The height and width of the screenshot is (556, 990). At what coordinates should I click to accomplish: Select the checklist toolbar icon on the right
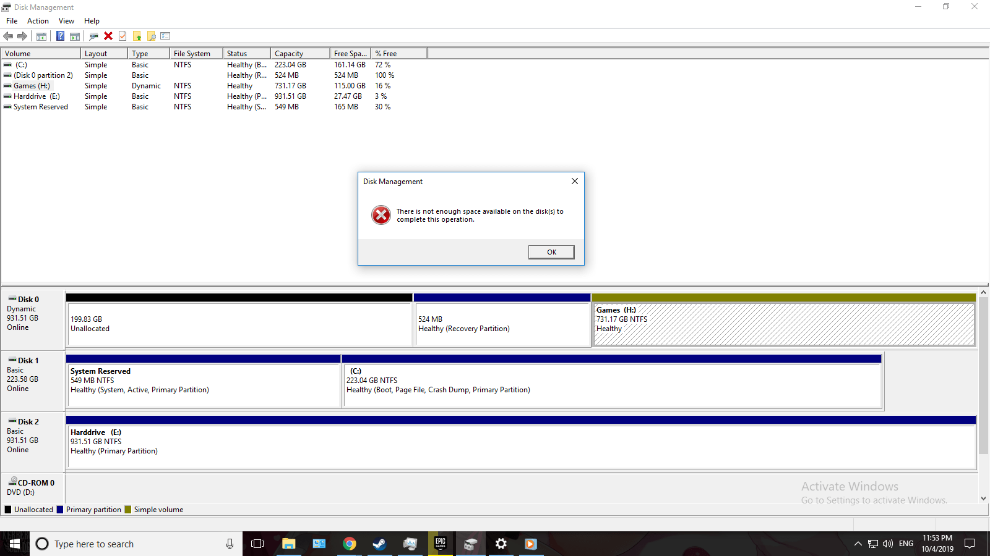tap(165, 36)
